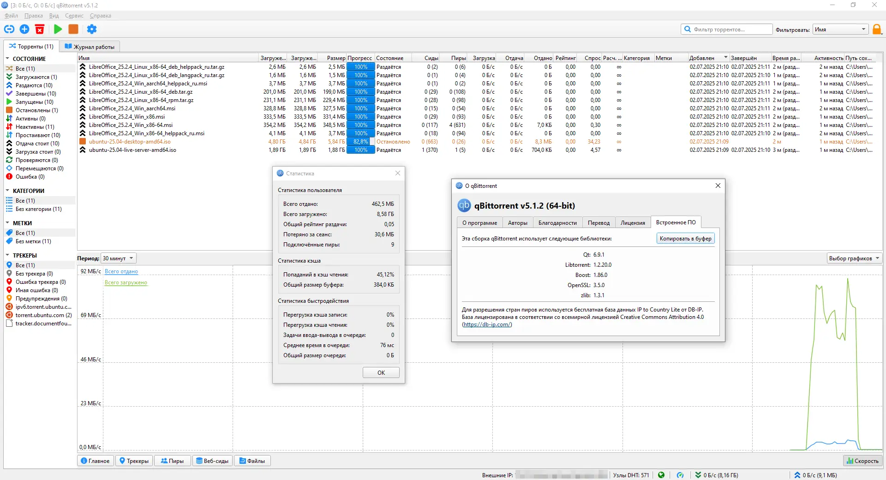Click the 82,8% progress bar of ubuntu desktop iso
The image size is (886, 480).
pyautogui.click(x=360, y=142)
